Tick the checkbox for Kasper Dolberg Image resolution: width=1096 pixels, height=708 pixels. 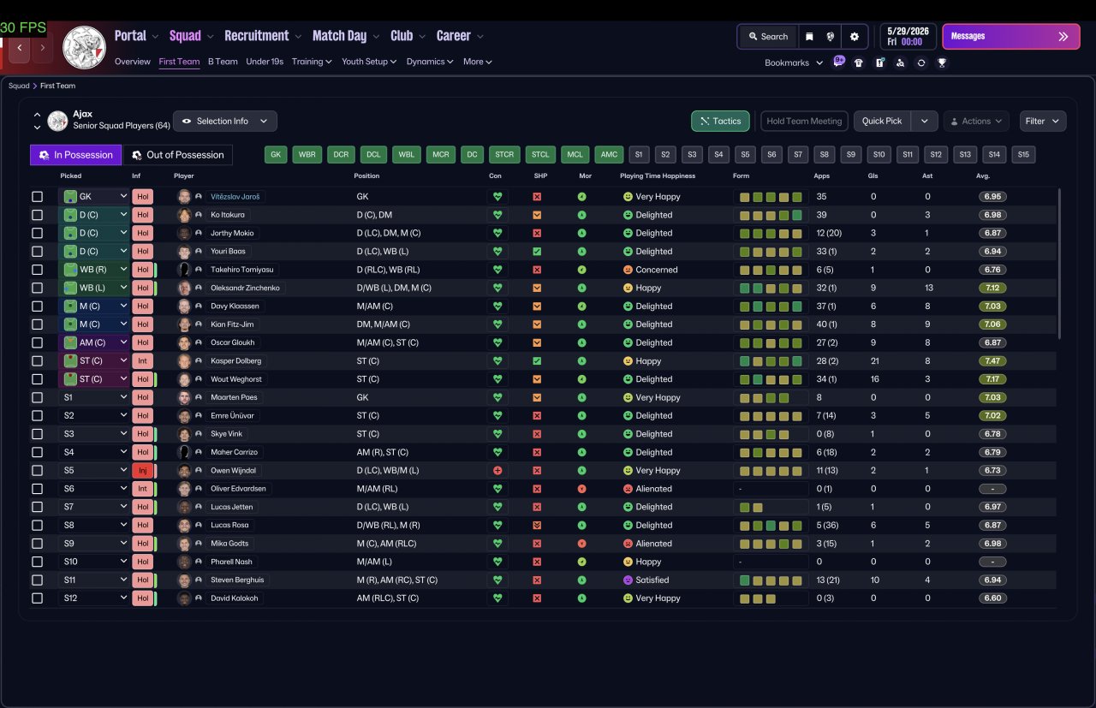[37, 360]
